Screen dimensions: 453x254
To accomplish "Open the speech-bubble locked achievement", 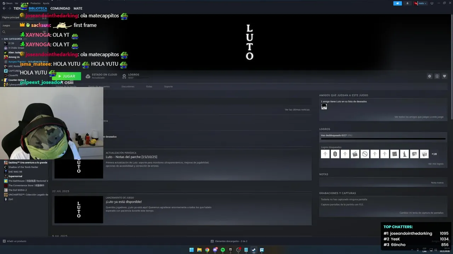I will (x=414, y=154).
